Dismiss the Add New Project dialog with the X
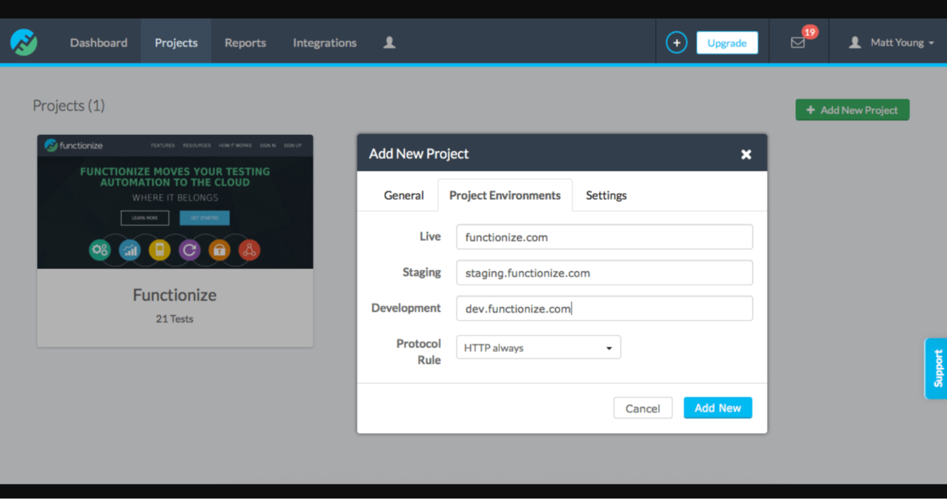The width and height of the screenshot is (947, 499). pos(746,154)
